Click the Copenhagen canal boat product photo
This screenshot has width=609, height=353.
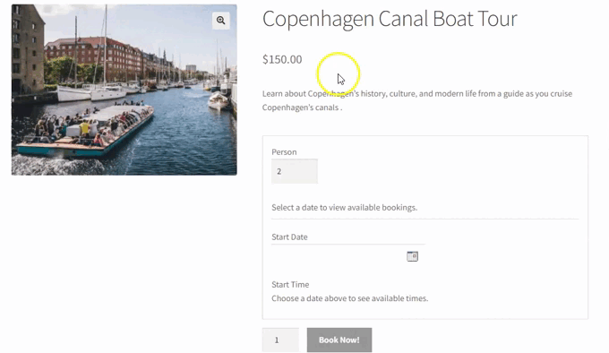tap(124, 90)
